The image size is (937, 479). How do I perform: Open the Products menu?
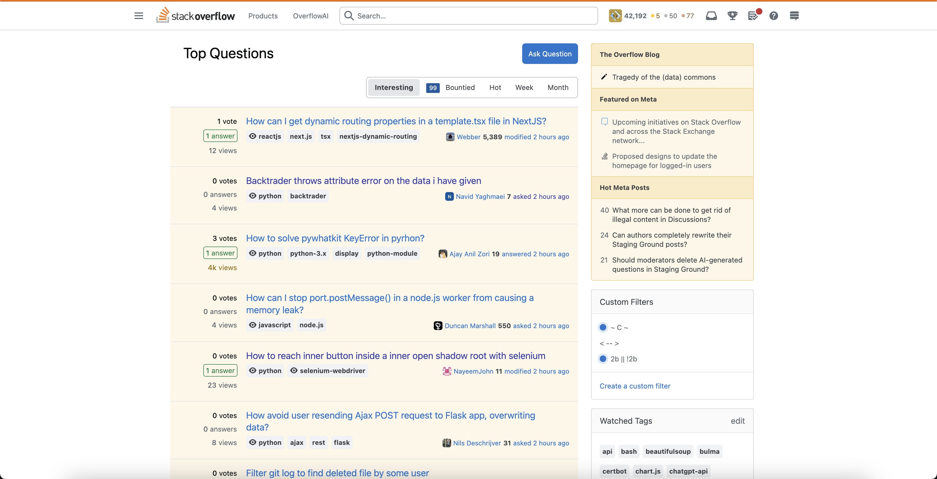(x=263, y=16)
